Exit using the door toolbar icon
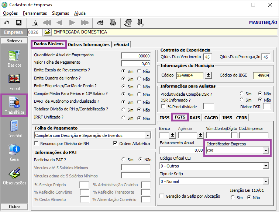This screenshot has height=212, width=279. (x=141, y=23)
